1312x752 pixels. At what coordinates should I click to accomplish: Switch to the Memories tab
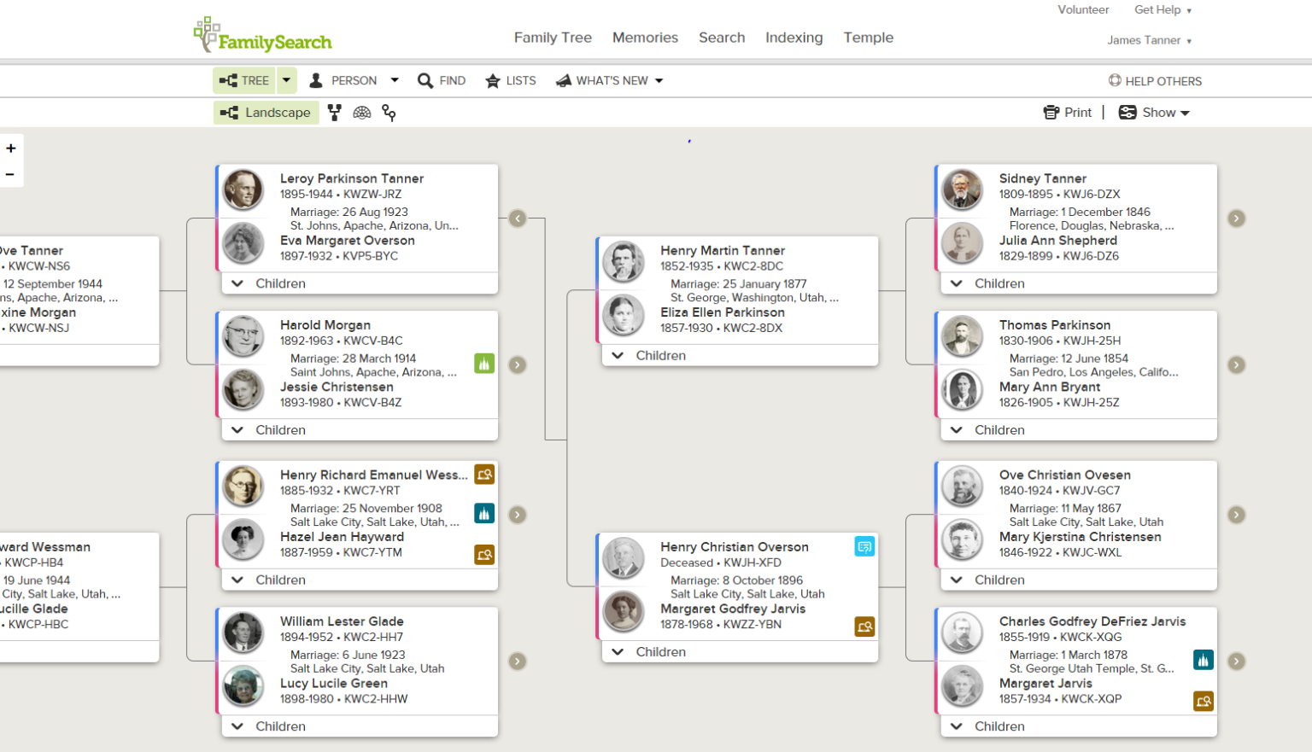[x=645, y=38]
